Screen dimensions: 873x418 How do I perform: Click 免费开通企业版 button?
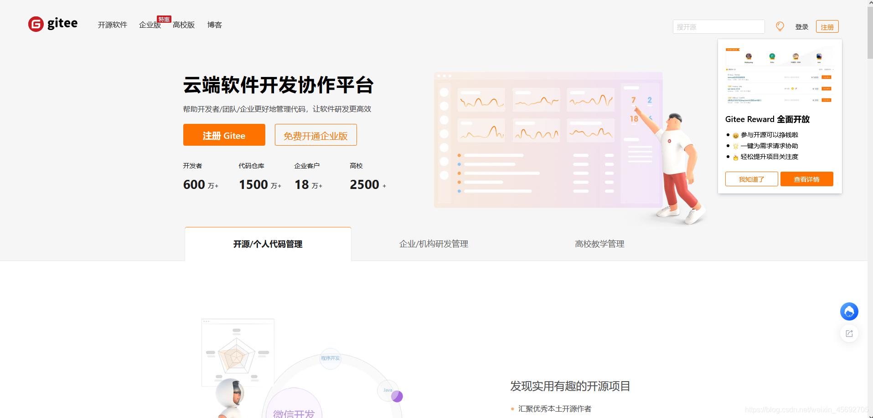point(315,135)
